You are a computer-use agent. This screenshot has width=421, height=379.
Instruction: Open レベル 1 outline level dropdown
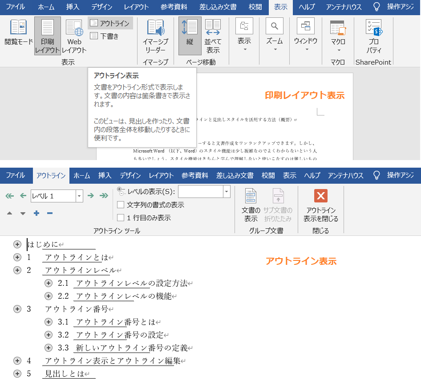point(79,196)
